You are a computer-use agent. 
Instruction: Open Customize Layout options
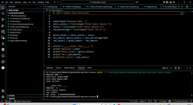(164, 2)
